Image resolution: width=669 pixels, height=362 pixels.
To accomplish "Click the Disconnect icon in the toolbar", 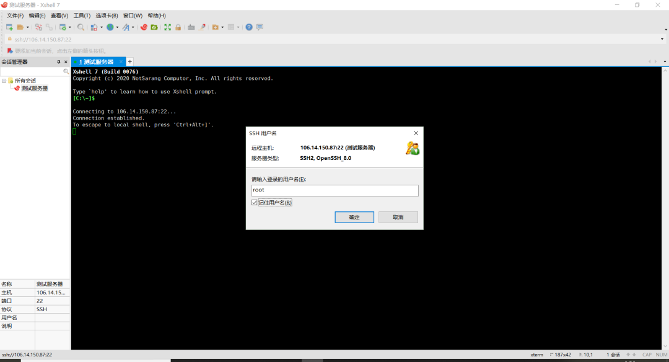I will coord(38,27).
